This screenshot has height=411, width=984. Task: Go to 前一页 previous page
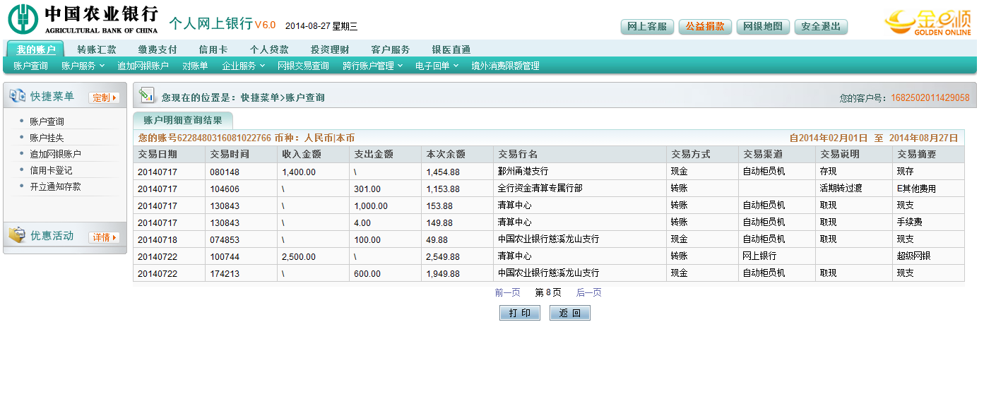[x=507, y=292]
